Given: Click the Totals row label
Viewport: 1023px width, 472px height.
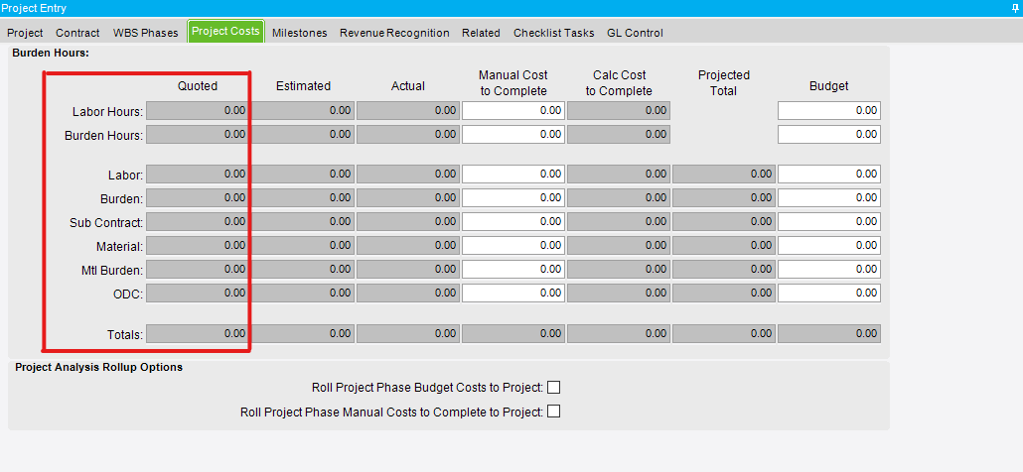Looking at the screenshot, I should (x=125, y=334).
